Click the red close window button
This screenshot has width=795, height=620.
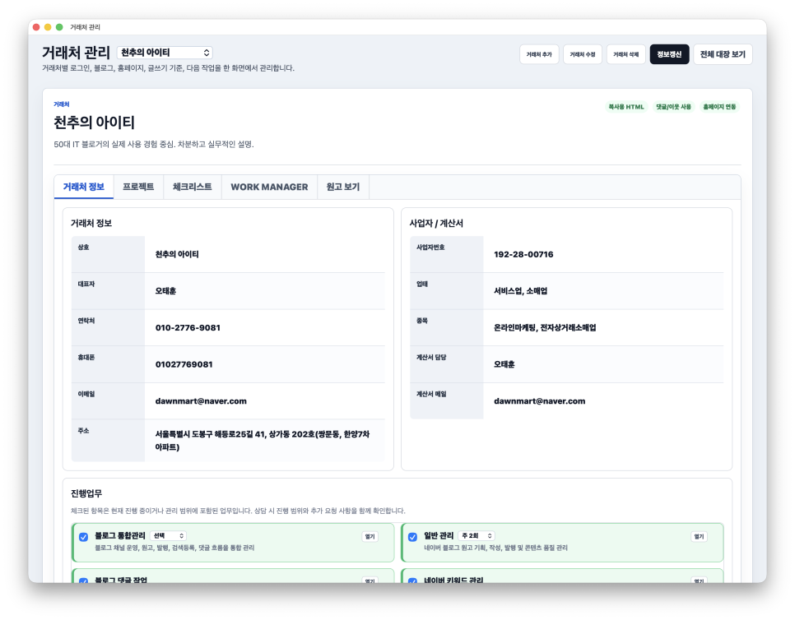click(36, 27)
